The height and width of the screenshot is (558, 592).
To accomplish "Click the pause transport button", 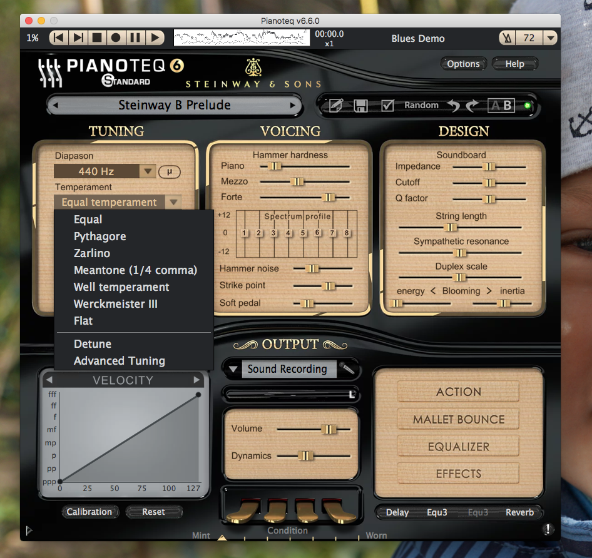I will [135, 38].
